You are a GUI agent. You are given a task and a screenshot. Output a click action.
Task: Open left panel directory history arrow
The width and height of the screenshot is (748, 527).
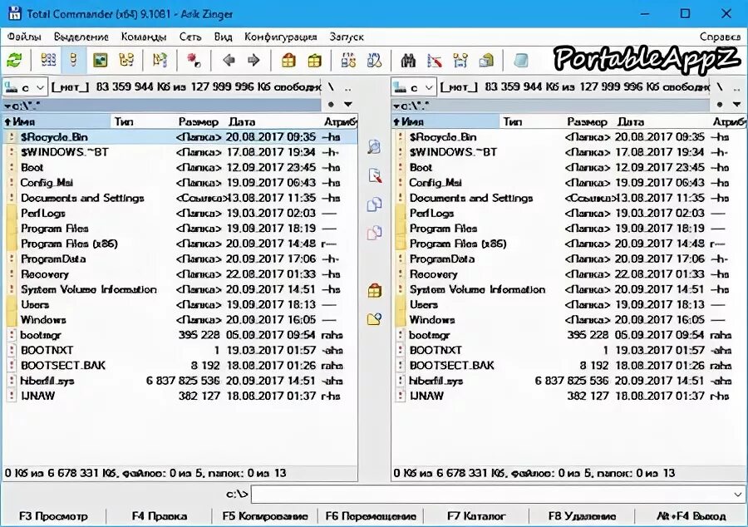pyautogui.click(x=348, y=104)
